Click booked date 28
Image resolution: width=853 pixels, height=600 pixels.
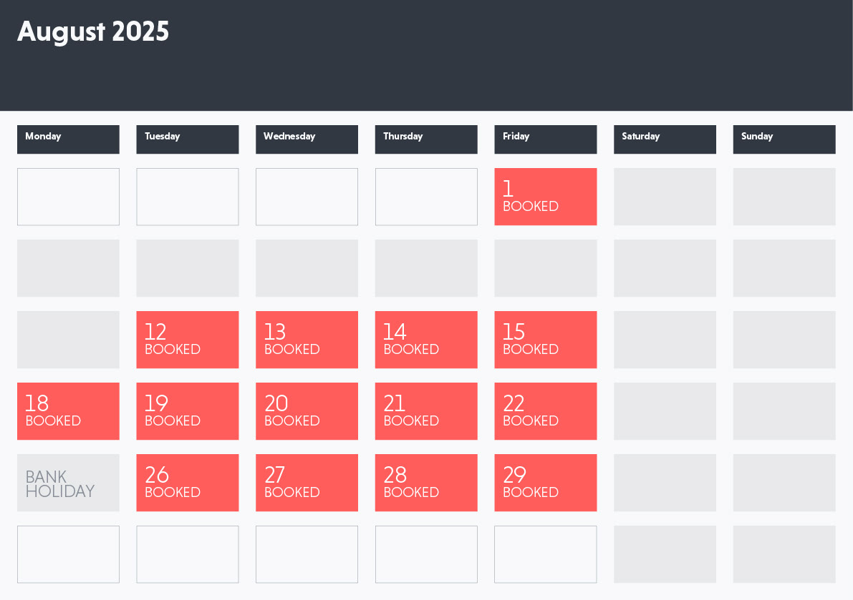[426, 483]
